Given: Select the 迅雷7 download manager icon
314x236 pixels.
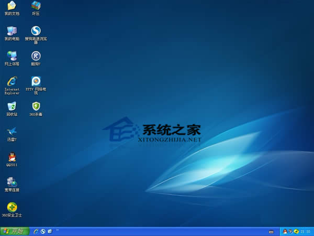Looking at the screenshot, I should coord(12,134).
